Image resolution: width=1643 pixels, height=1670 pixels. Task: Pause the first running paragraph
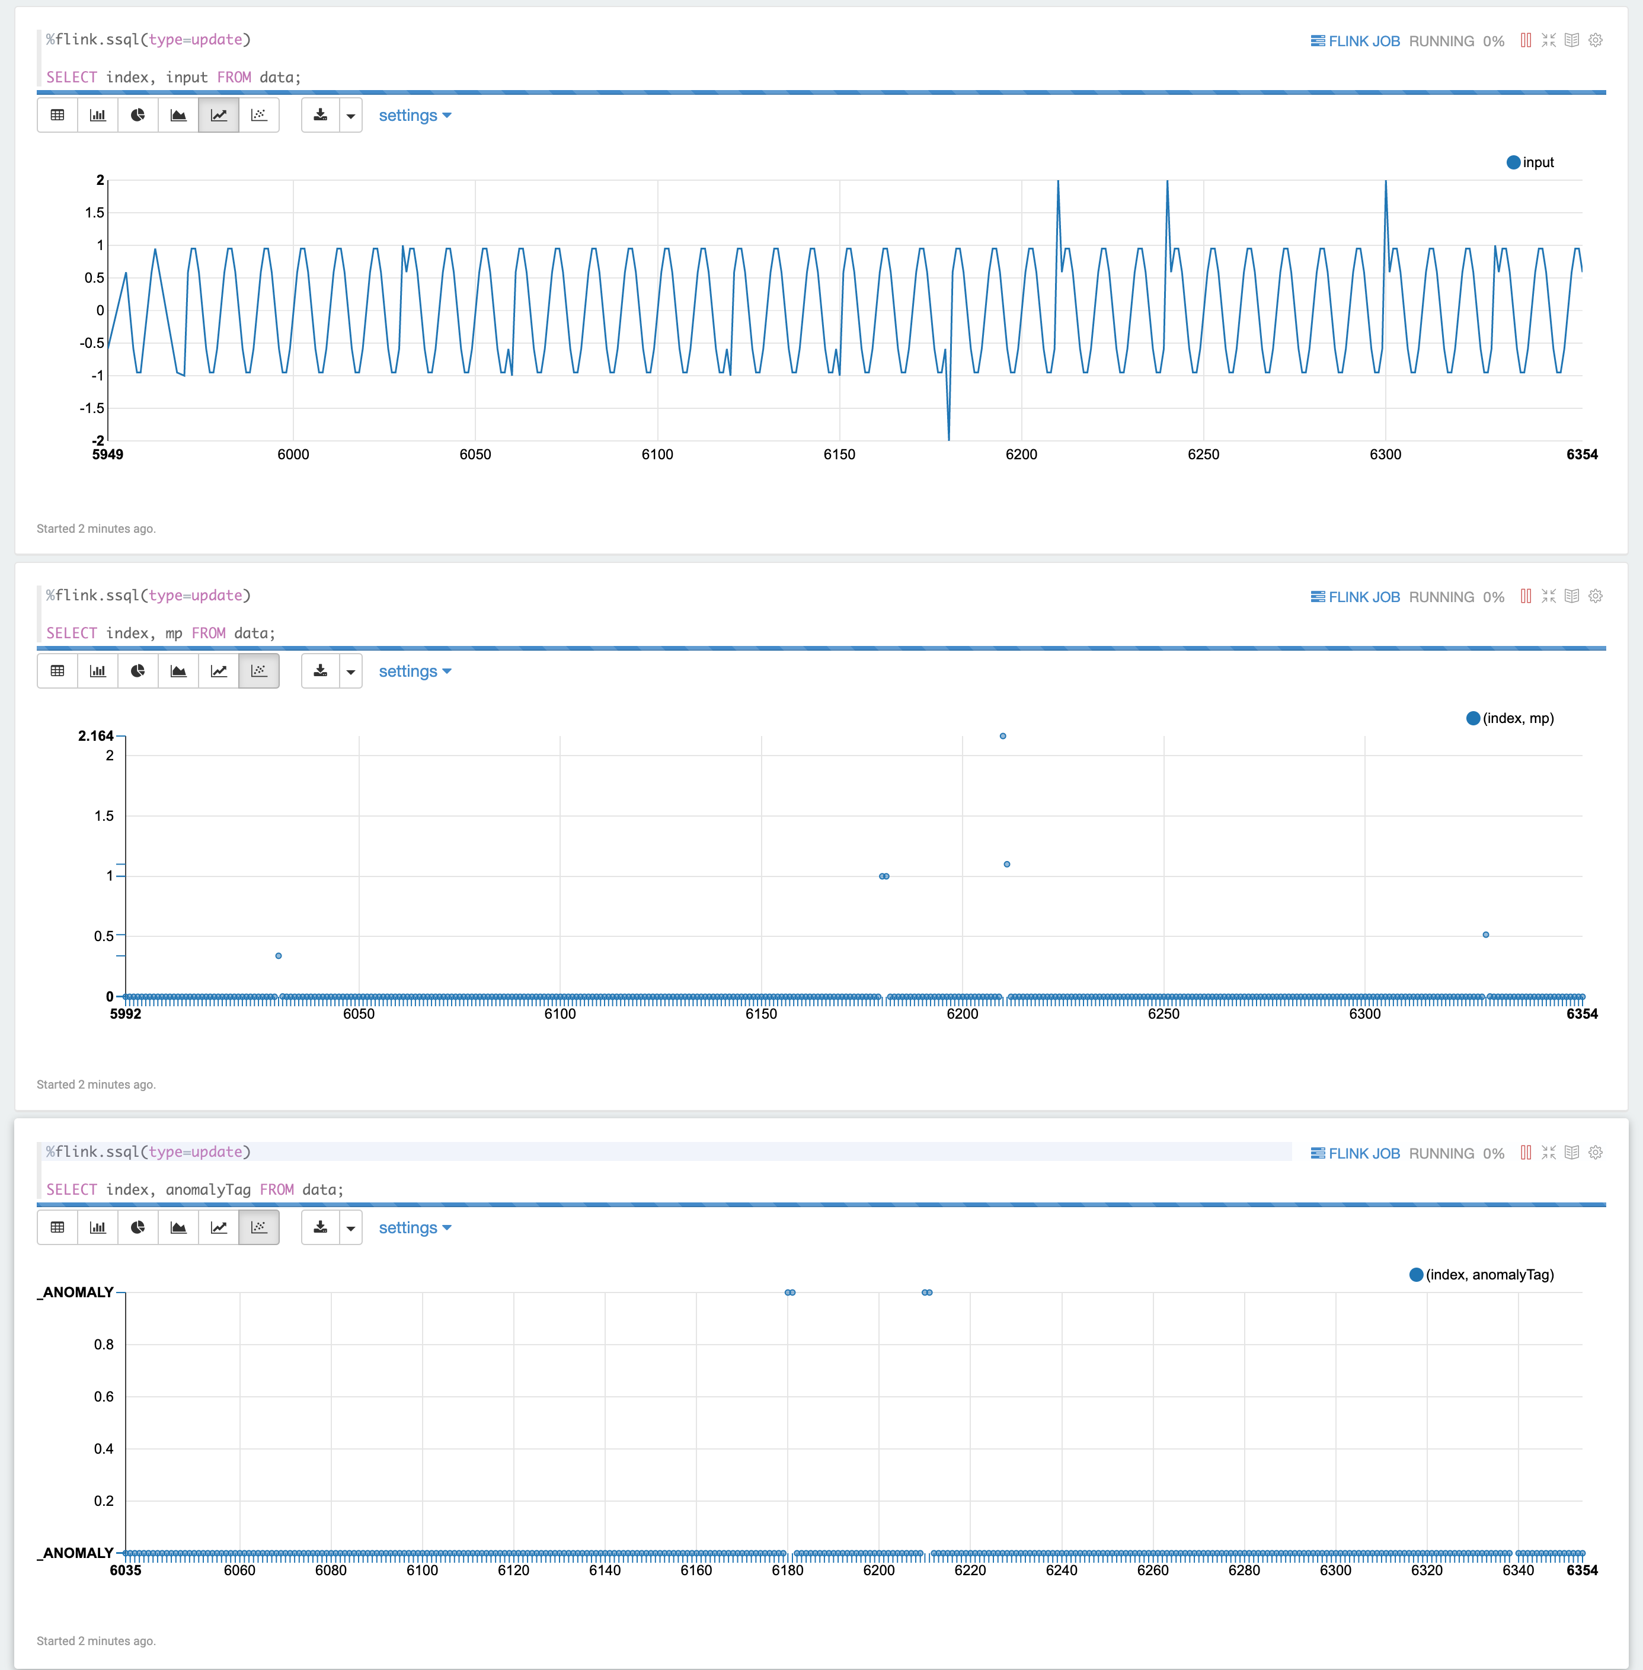tap(1526, 40)
